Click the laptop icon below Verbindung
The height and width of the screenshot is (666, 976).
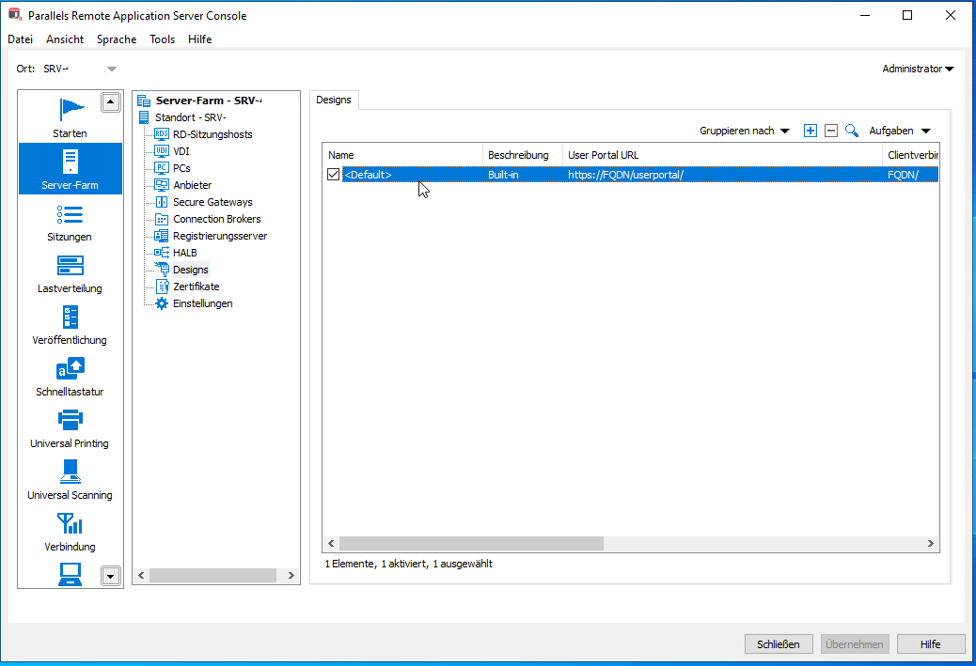pyautogui.click(x=70, y=574)
